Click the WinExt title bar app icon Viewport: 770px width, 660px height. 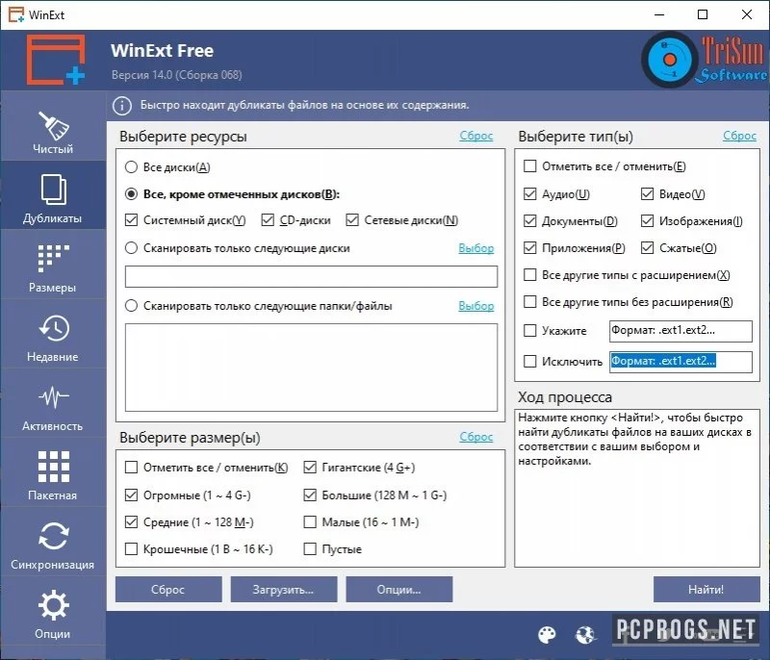15,14
